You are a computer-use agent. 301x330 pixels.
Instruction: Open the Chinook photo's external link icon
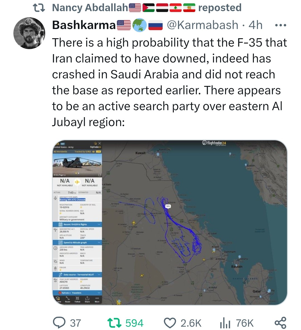(99, 175)
